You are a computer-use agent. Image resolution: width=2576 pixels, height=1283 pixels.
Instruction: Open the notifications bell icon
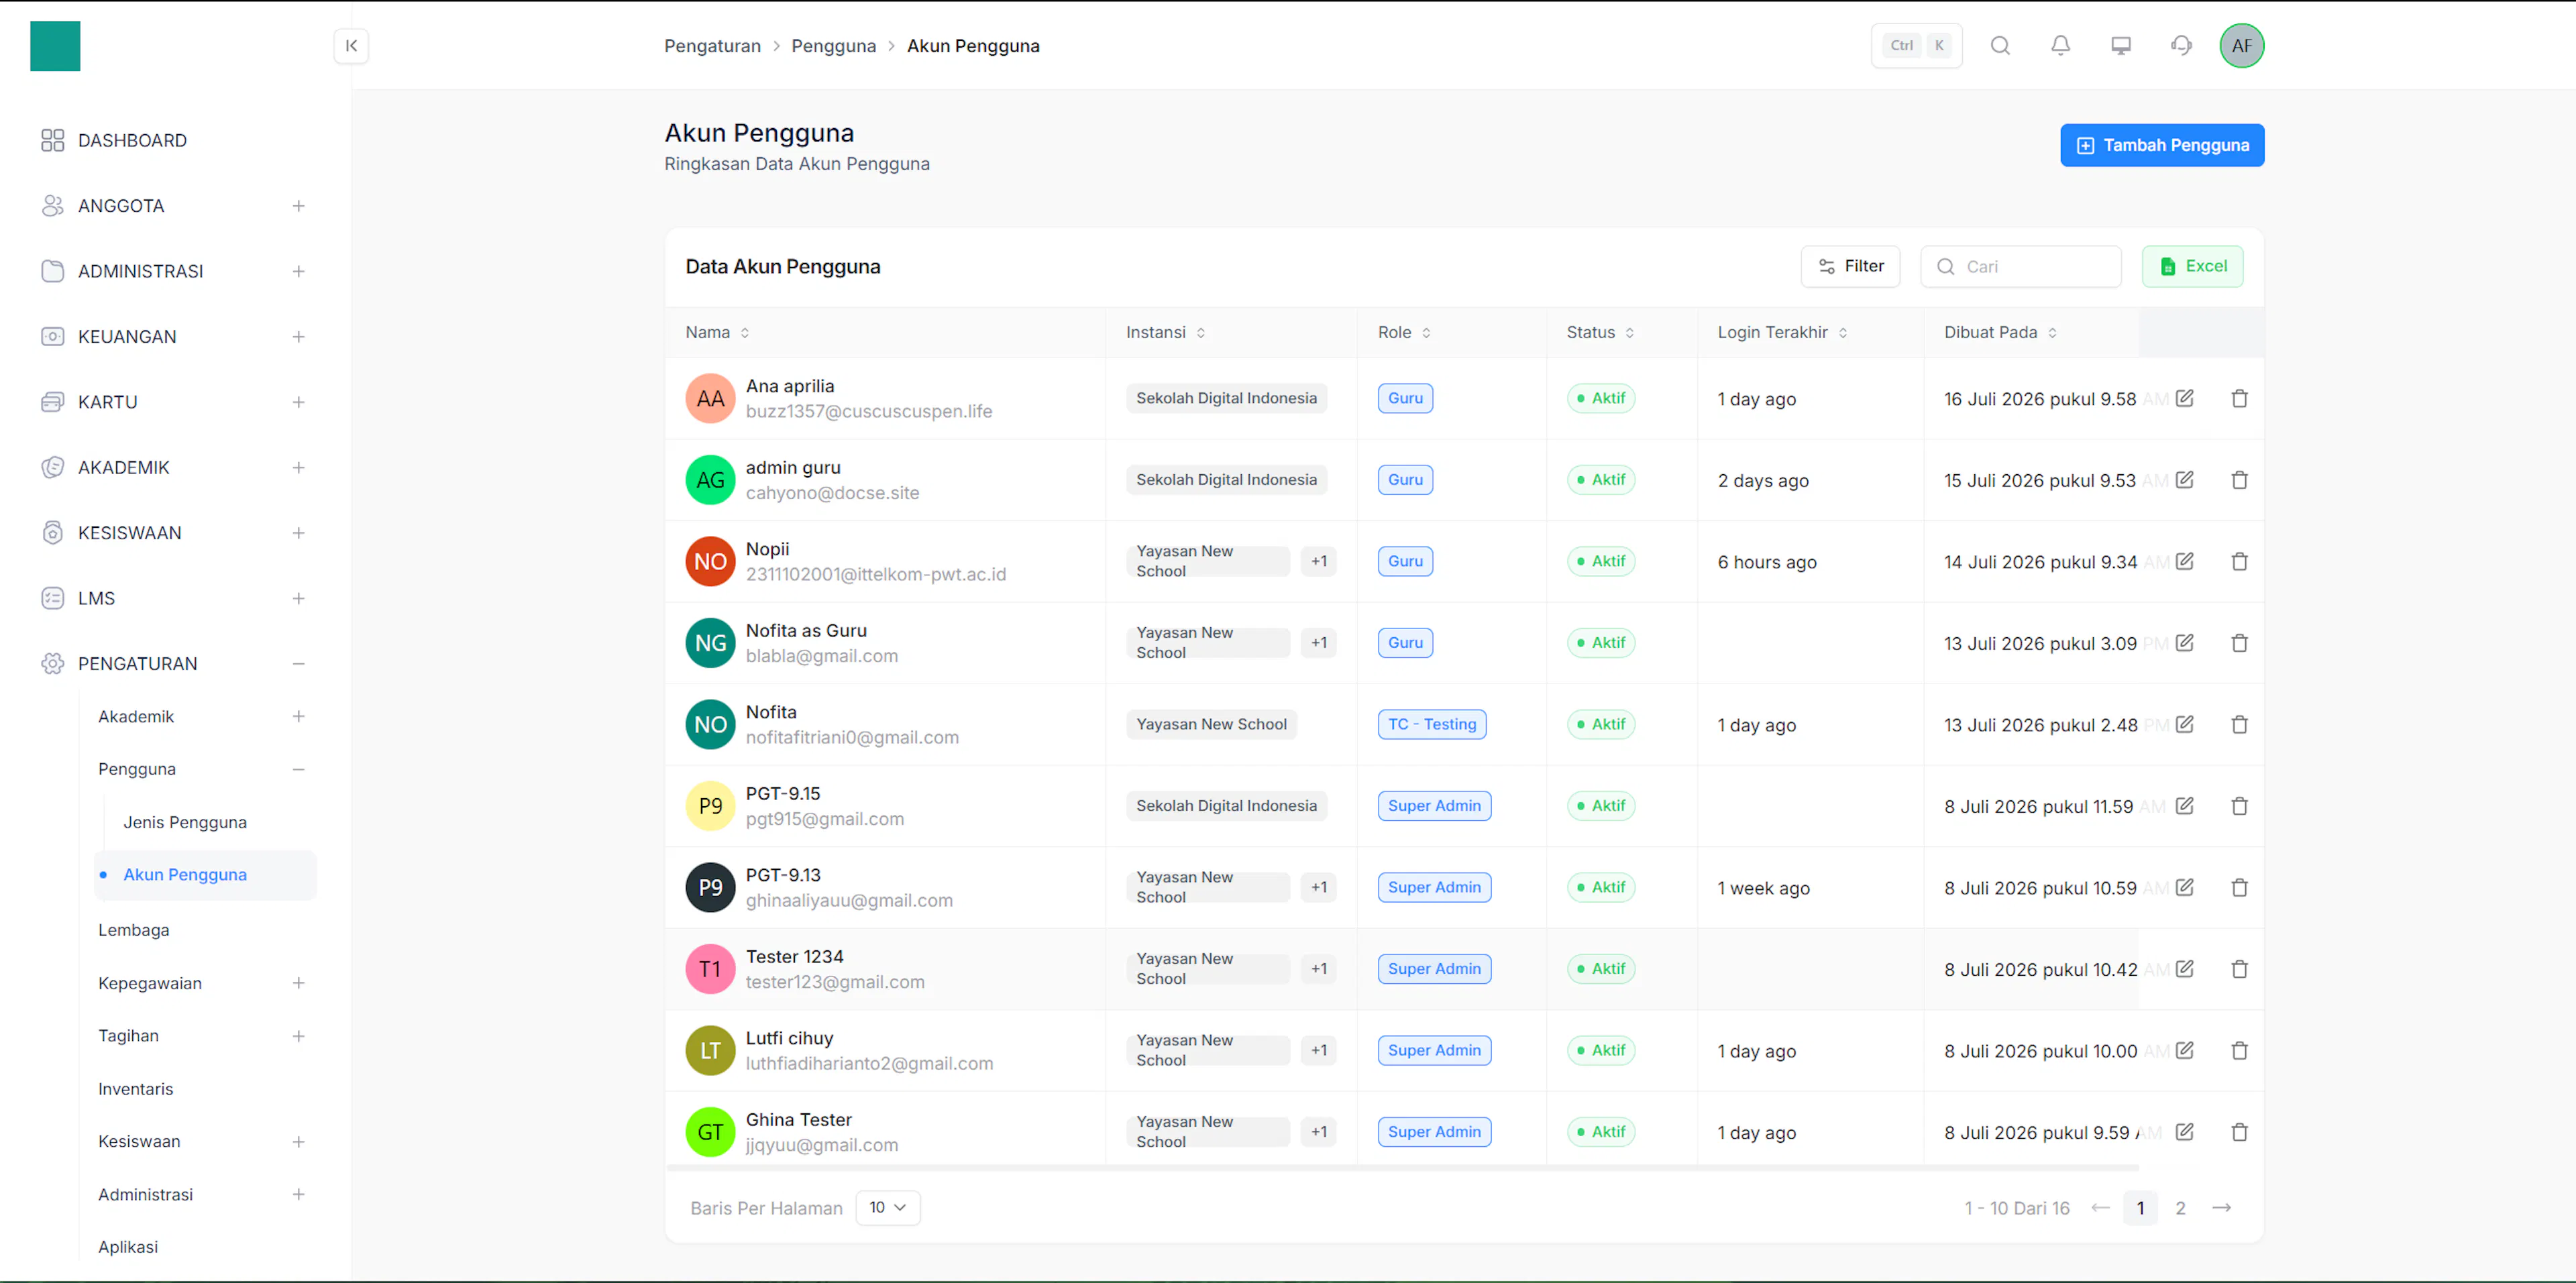tap(2060, 46)
